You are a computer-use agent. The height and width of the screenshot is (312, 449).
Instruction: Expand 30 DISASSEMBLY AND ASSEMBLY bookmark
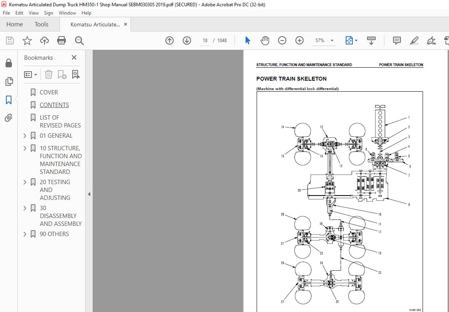coord(25,208)
